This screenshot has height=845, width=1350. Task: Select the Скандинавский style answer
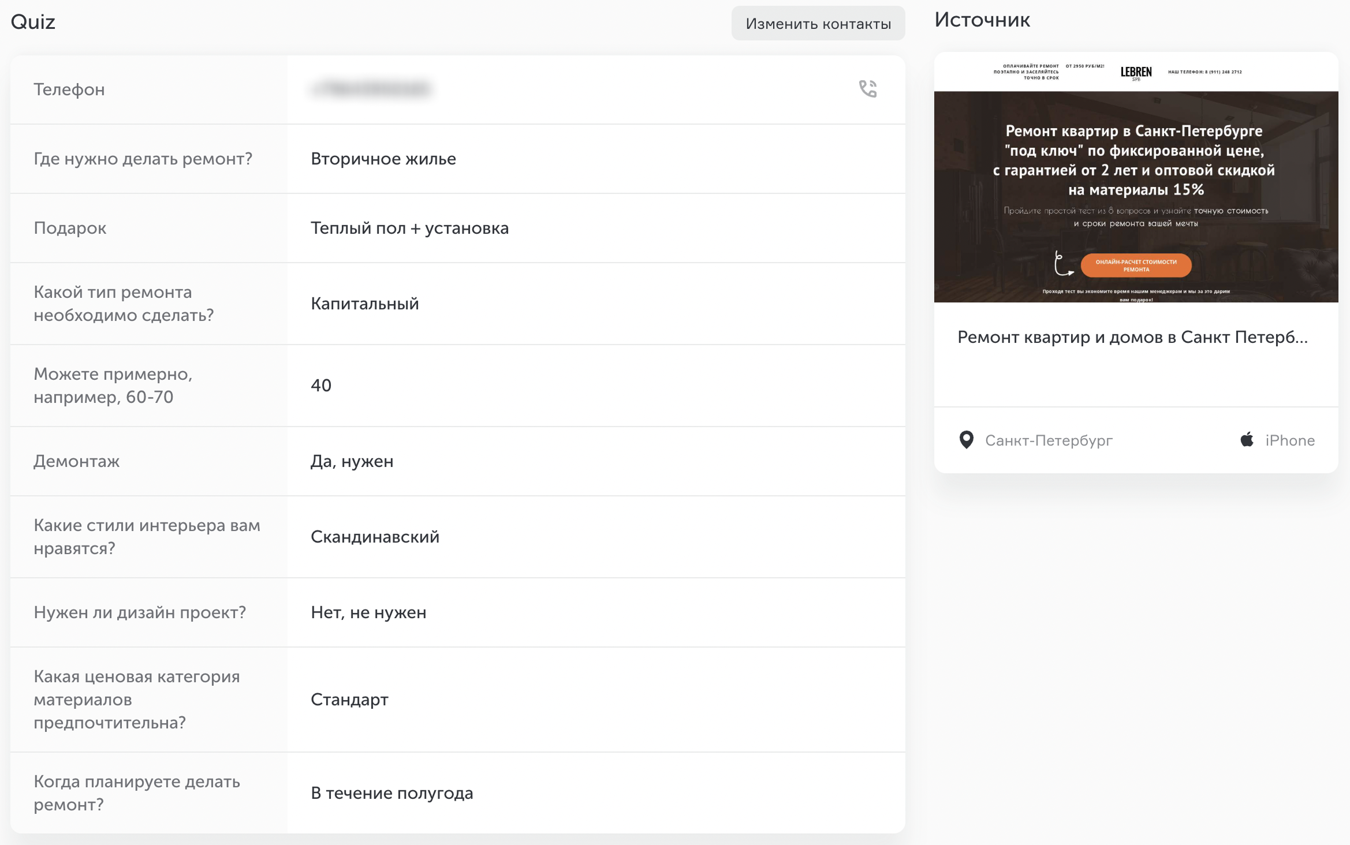pyautogui.click(x=375, y=537)
